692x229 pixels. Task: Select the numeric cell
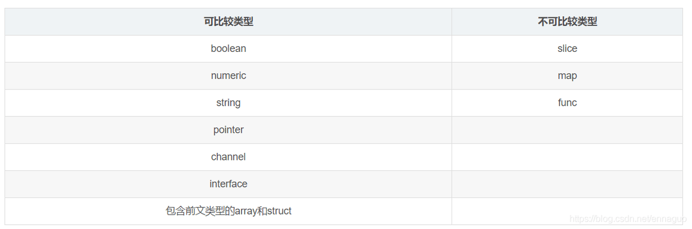[x=228, y=76]
